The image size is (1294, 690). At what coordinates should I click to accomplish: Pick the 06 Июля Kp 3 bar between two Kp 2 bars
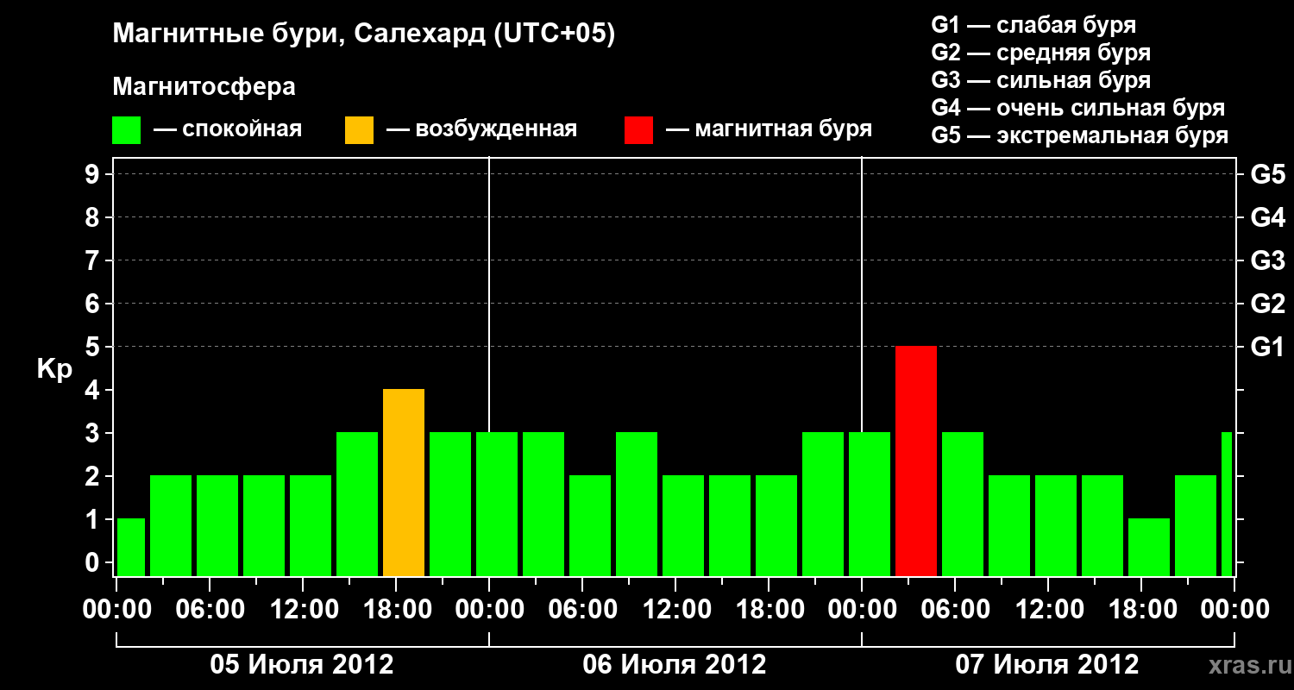point(637,505)
